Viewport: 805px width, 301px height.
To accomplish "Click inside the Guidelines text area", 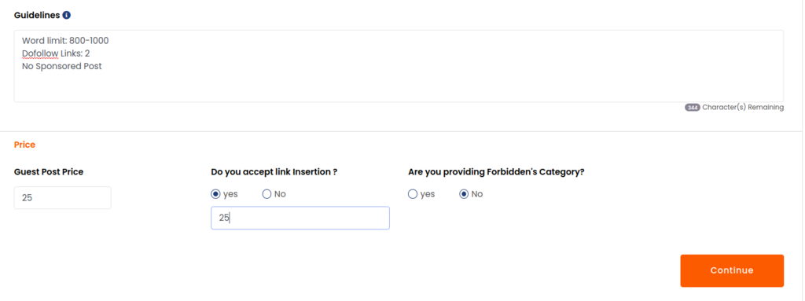I will pos(399,66).
